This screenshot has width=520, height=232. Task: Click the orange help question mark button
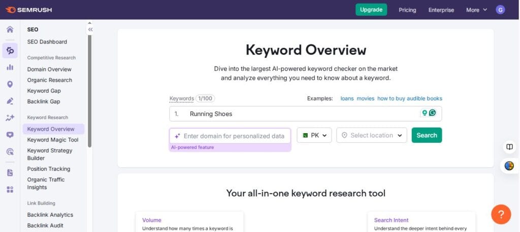(501, 214)
